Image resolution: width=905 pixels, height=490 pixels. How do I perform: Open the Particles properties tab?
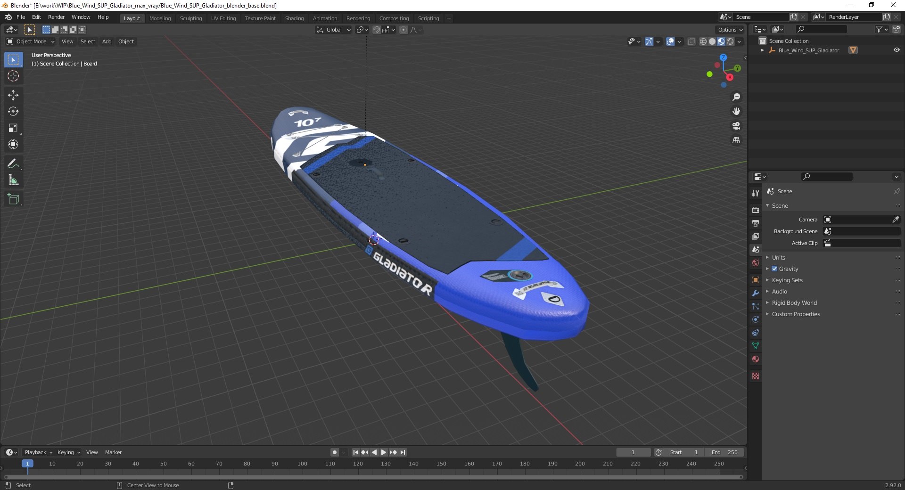[x=756, y=306]
